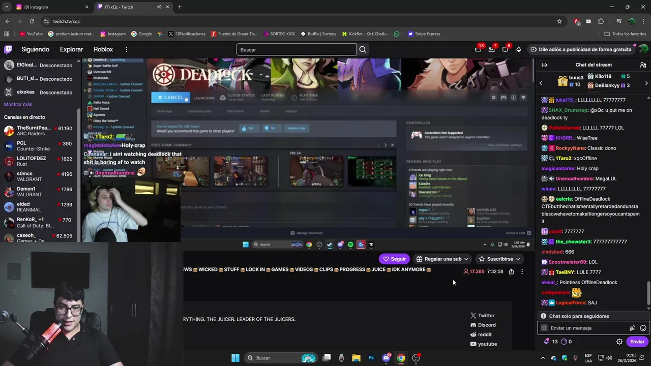651x366 pixels.
Task: Open the whispers icon with 6 badge
Action: click(x=506, y=49)
